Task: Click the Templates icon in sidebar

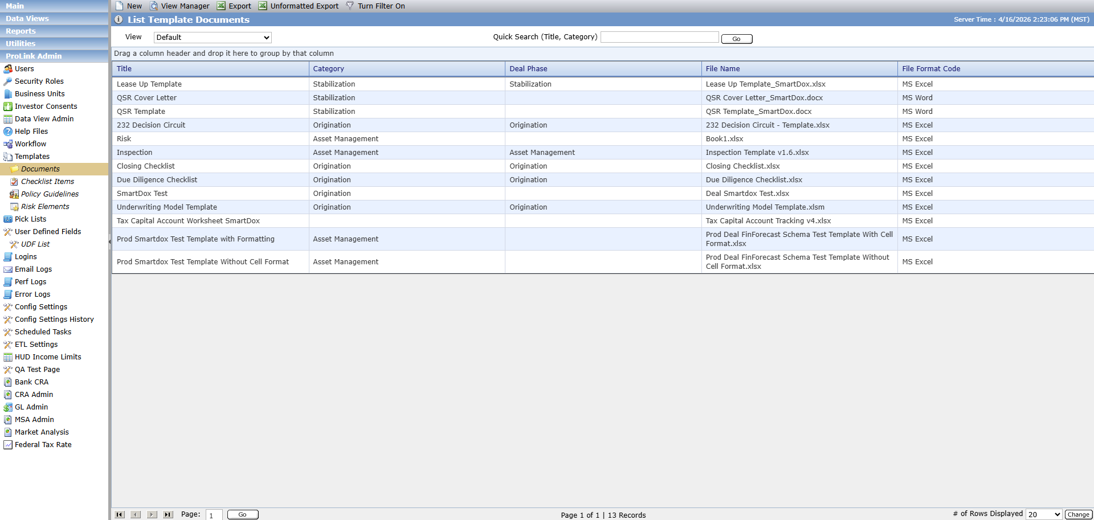Action: click(8, 157)
